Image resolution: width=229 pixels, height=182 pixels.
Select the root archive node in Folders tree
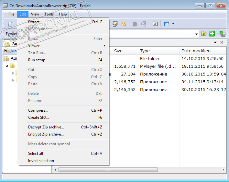point(11,58)
